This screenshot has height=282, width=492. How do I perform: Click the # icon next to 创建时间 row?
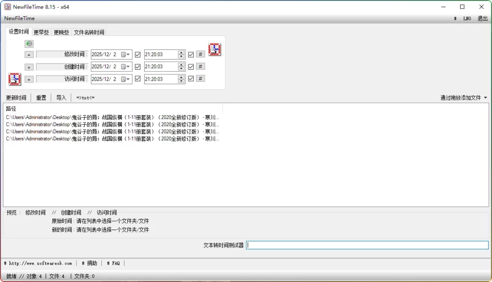[x=200, y=66]
